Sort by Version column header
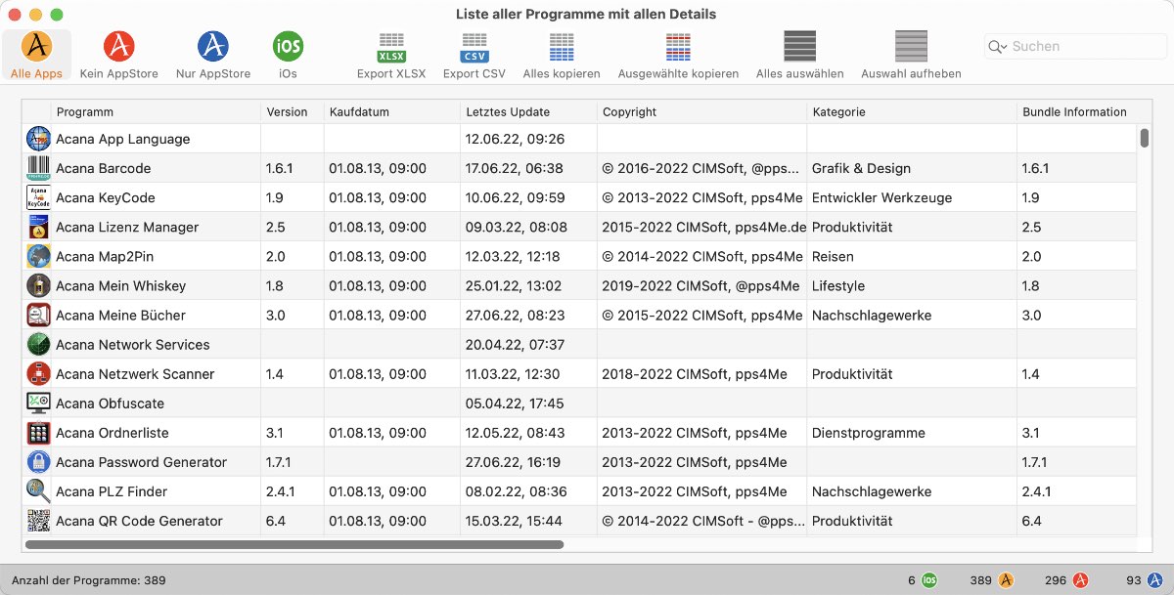The image size is (1174, 595). pos(293,111)
